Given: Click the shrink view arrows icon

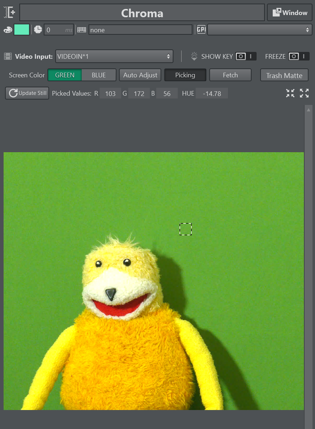Looking at the screenshot, I should 290,93.
